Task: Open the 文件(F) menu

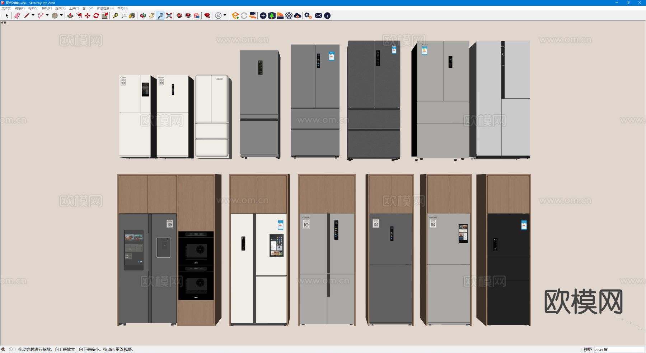Action: 6,8
